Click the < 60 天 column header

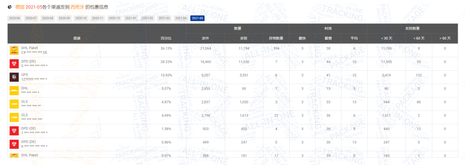pyautogui.click(x=419, y=38)
